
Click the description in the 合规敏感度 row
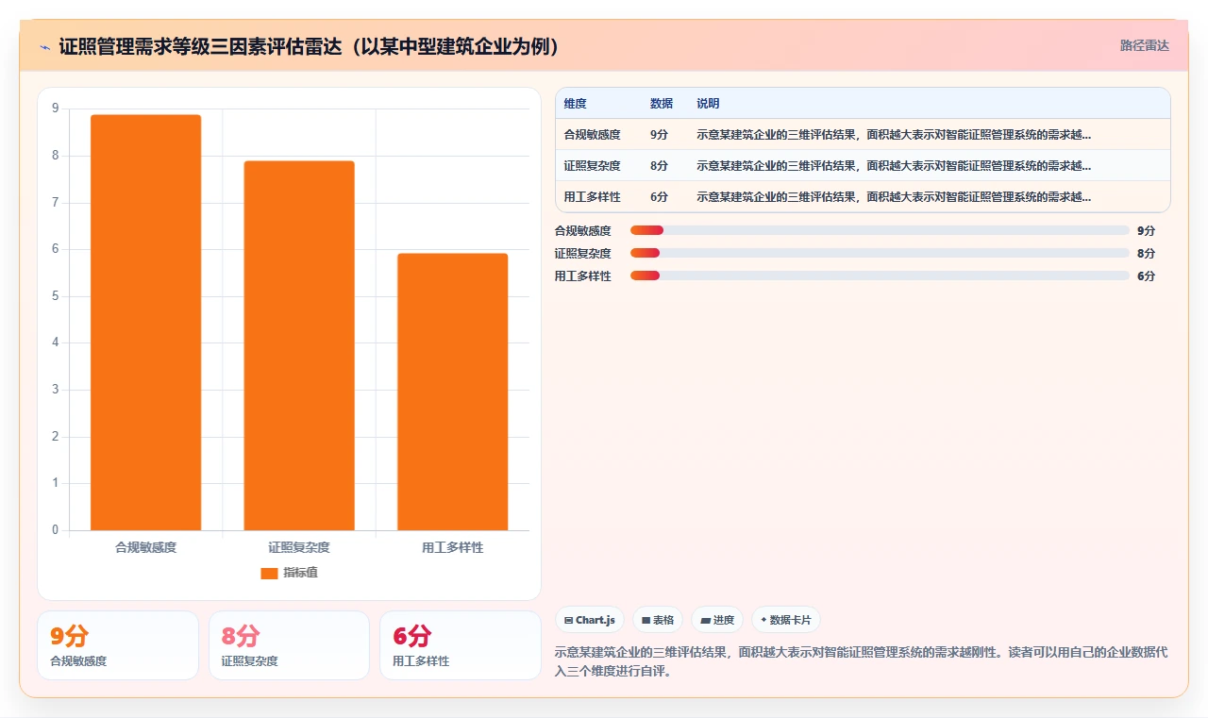[x=894, y=135]
